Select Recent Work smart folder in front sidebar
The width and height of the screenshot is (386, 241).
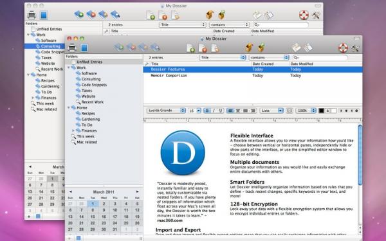click(x=93, y=102)
